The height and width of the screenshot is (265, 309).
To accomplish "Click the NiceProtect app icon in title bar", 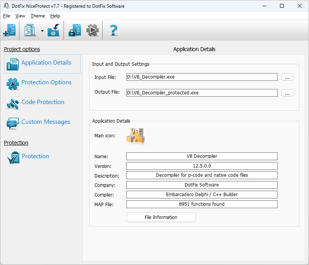I will pyautogui.click(x=6, y=6).
